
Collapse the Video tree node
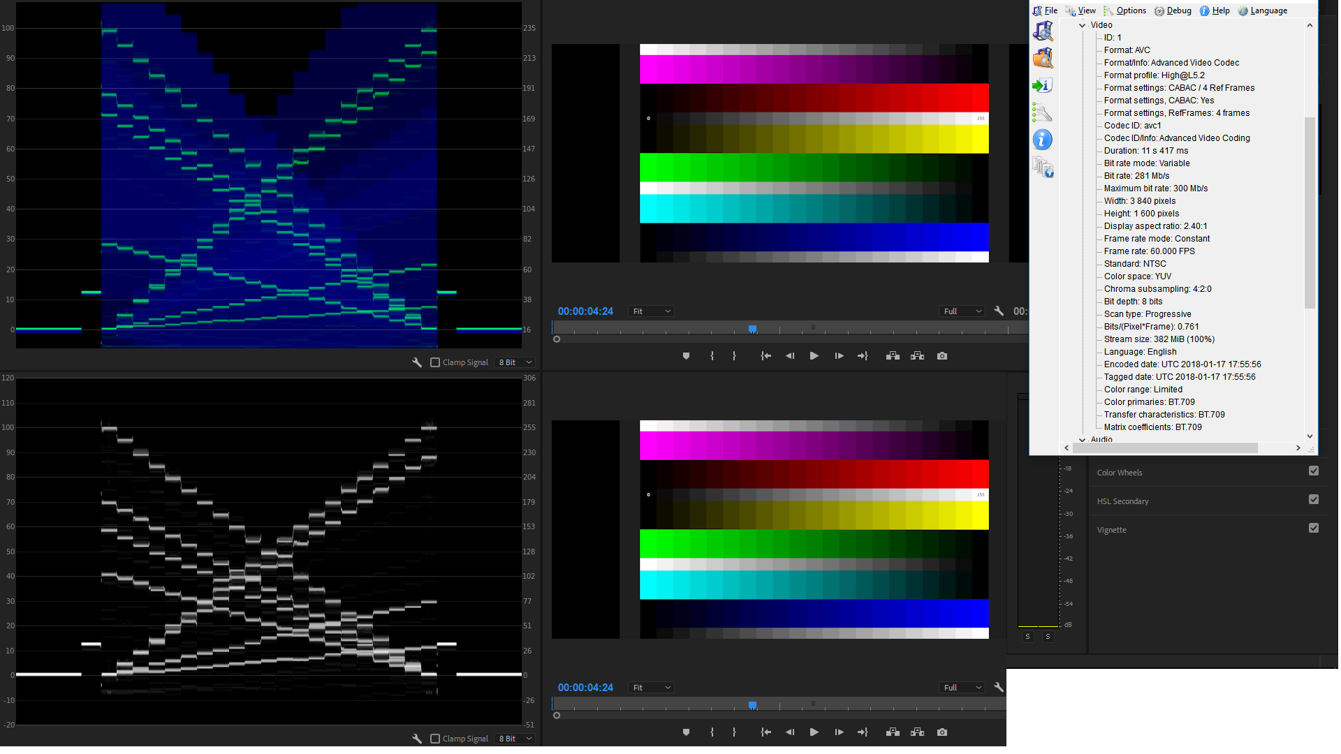[x=1083, y=25]
